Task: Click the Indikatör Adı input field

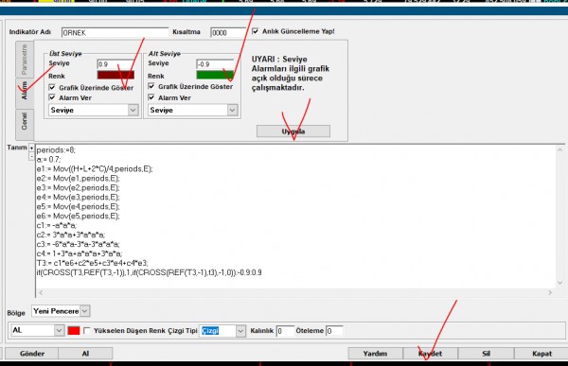Action: click(x=115, y=32)
